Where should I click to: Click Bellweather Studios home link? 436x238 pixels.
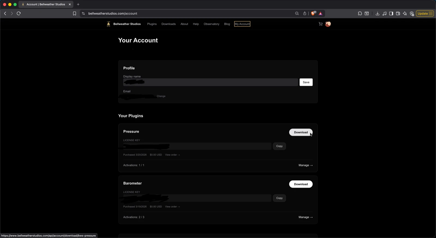point(127,24)
